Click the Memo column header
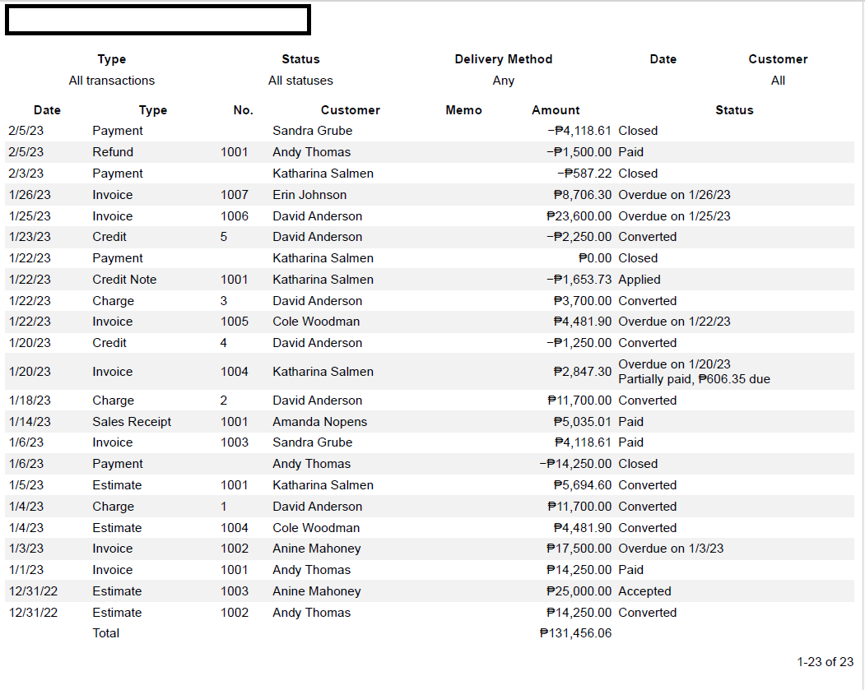 point(463,110)
